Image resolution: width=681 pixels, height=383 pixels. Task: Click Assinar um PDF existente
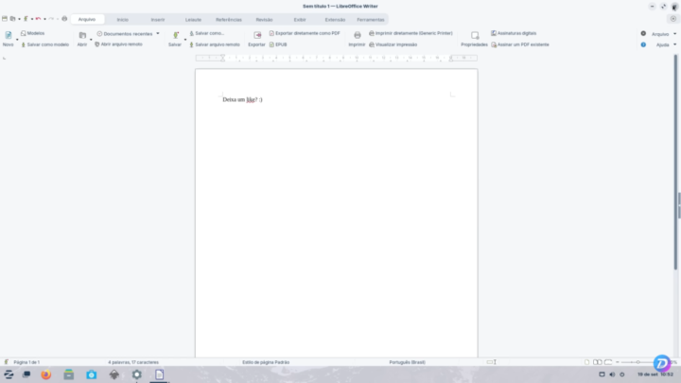pyautogui.click(x=520, y=44)
